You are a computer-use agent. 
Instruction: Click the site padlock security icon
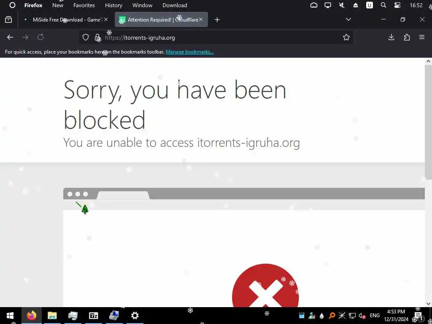point(97,38)
